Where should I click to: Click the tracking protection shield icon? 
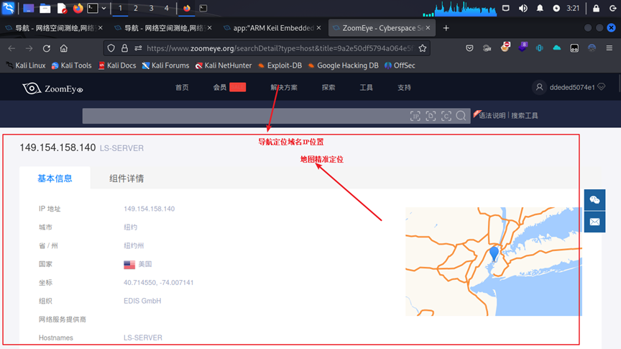[x=111, y=48]
